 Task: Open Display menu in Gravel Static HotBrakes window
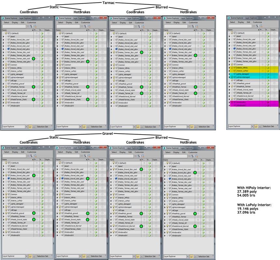pyautogui.click(x=69, y=152)
